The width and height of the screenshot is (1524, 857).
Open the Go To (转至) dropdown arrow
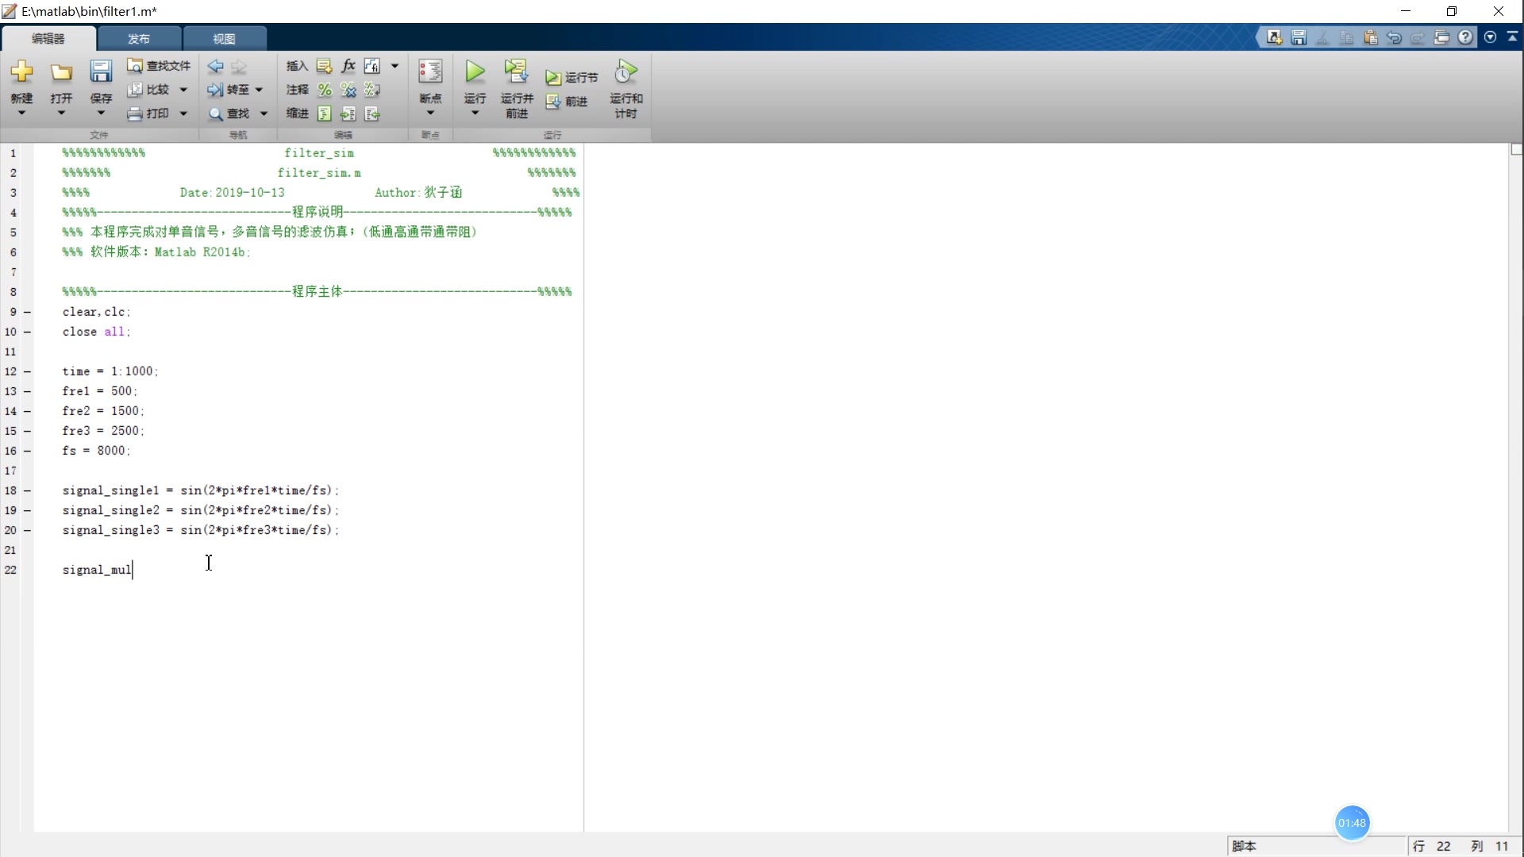[259, 90]
